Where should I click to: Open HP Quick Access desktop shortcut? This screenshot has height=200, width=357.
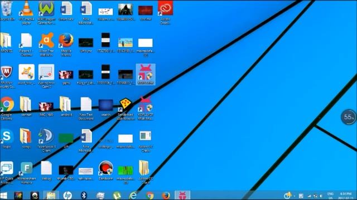point(7,172)
